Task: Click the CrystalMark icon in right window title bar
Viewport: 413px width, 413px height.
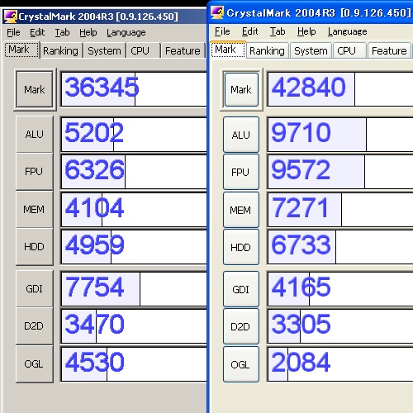Action: pyautogui.click(x=217, y=12)
